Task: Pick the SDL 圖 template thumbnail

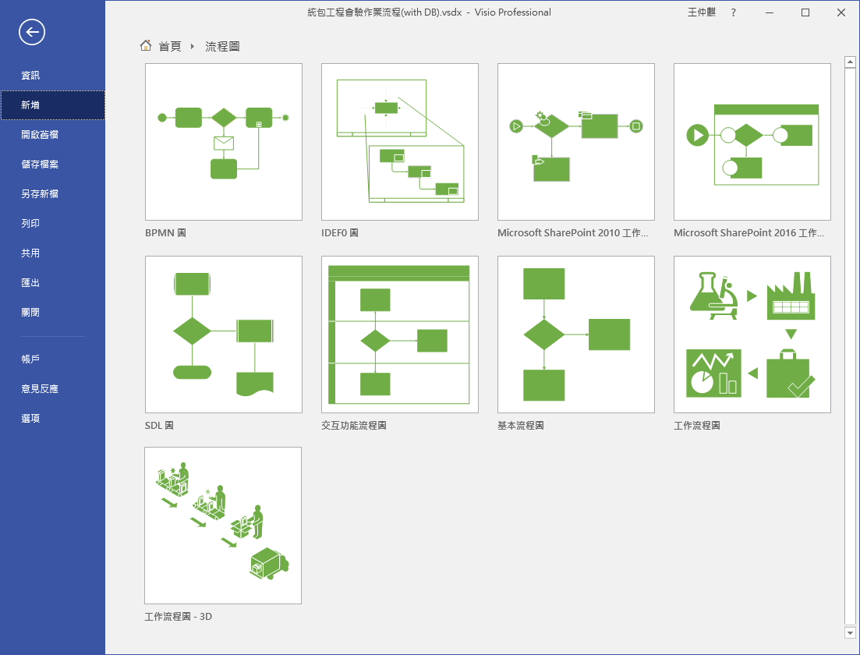Action: tap(223, 334)
